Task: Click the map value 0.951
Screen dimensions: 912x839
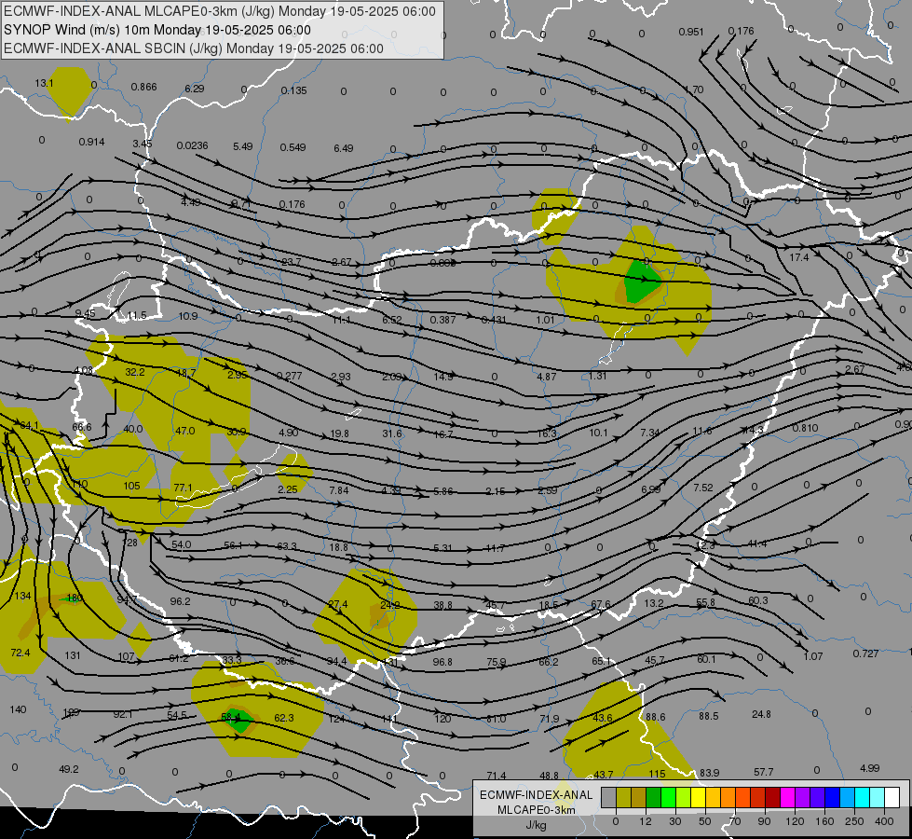Action: coord(691,32)
